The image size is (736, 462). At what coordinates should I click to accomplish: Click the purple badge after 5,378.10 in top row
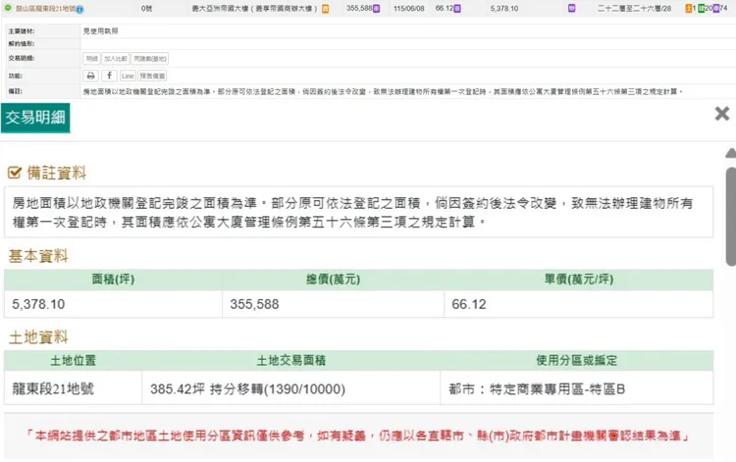tap(571, 9)
